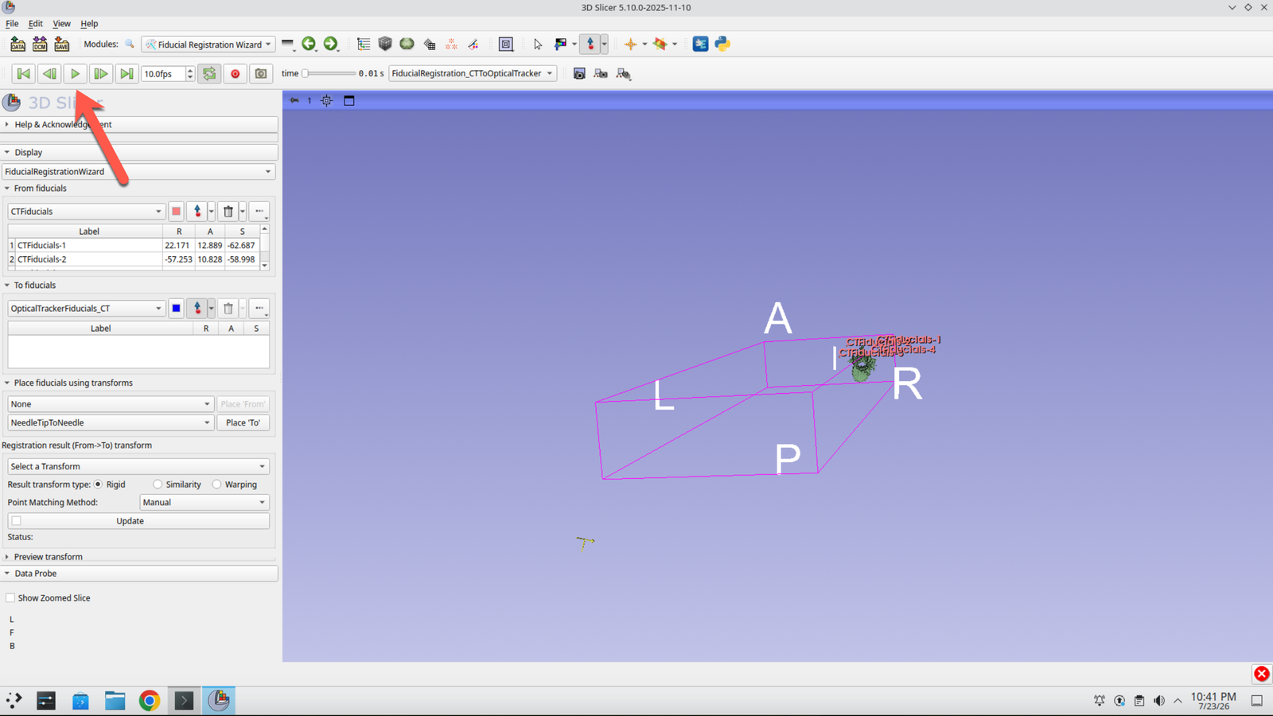Click the pin icon in 3D view header

coord(294,101)
